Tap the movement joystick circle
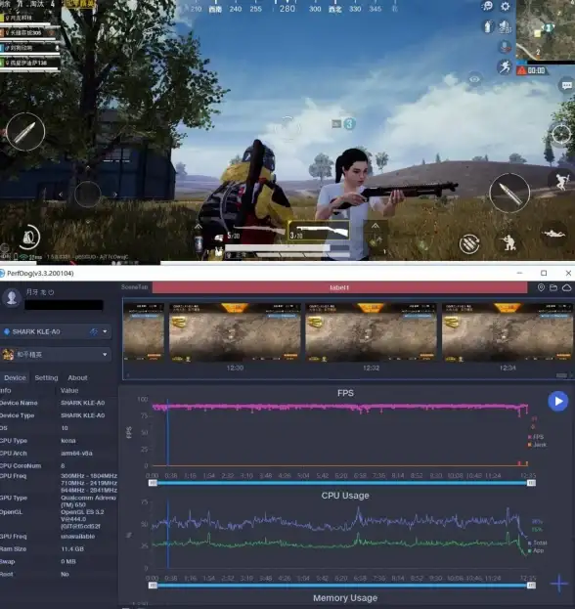Image resolution: width=575 pixels, height=609 pixels. (88, 195)
